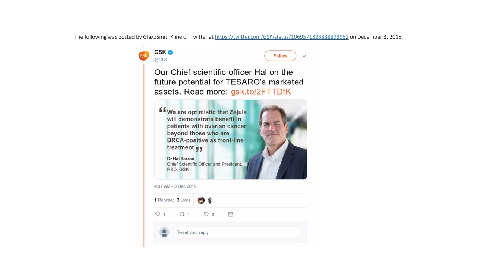Focus the Tweet your reply field
477x268 pixels.
click(237, 232)
